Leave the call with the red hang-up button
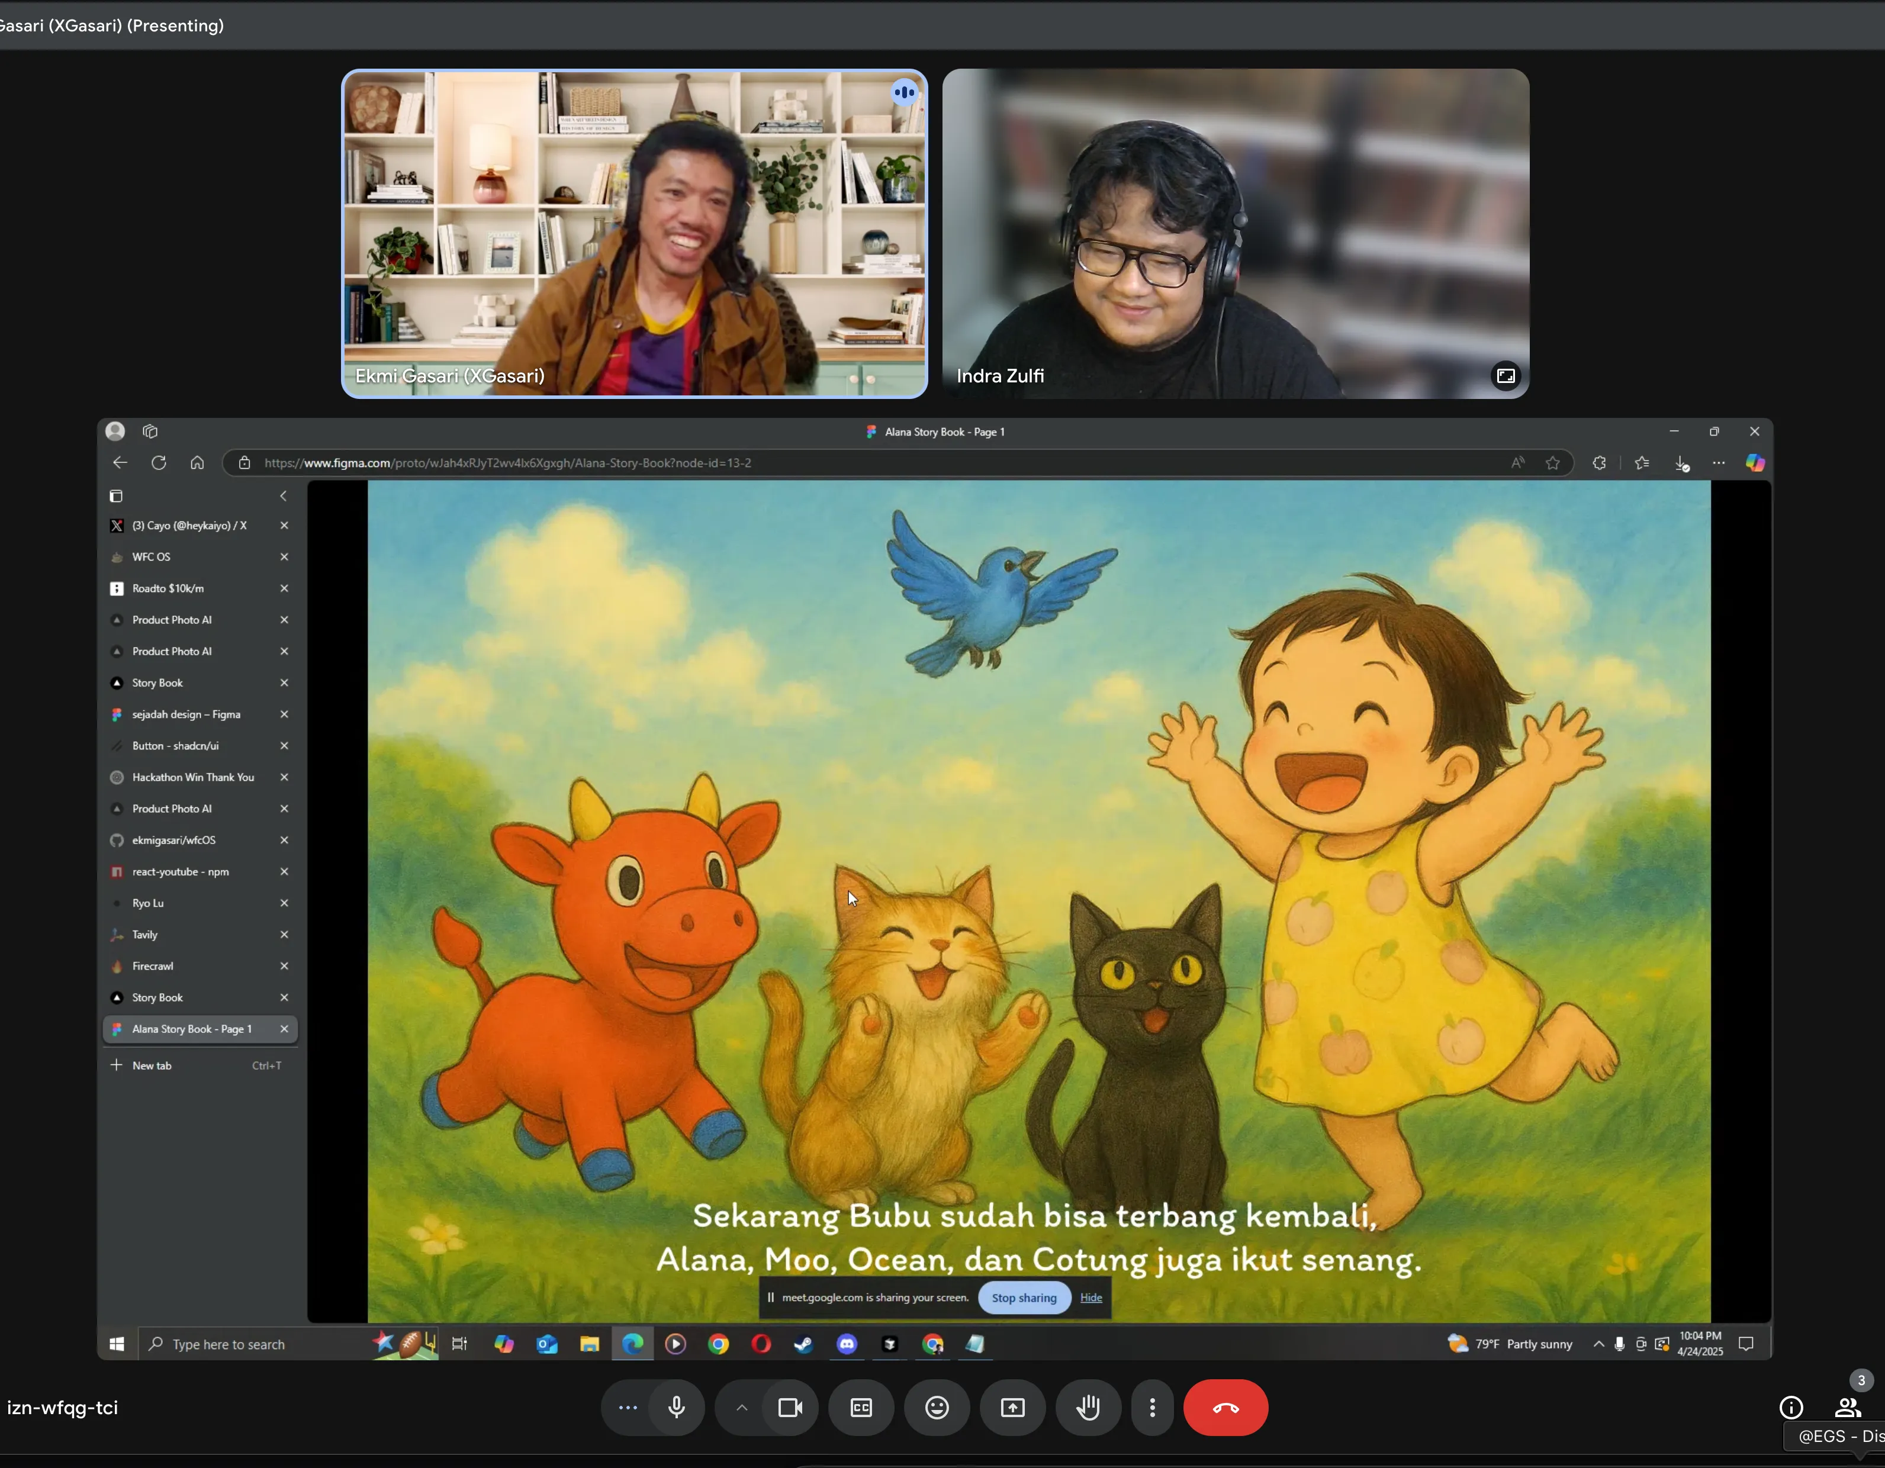1885x1468 pixels. (x=1225, y=1408)
